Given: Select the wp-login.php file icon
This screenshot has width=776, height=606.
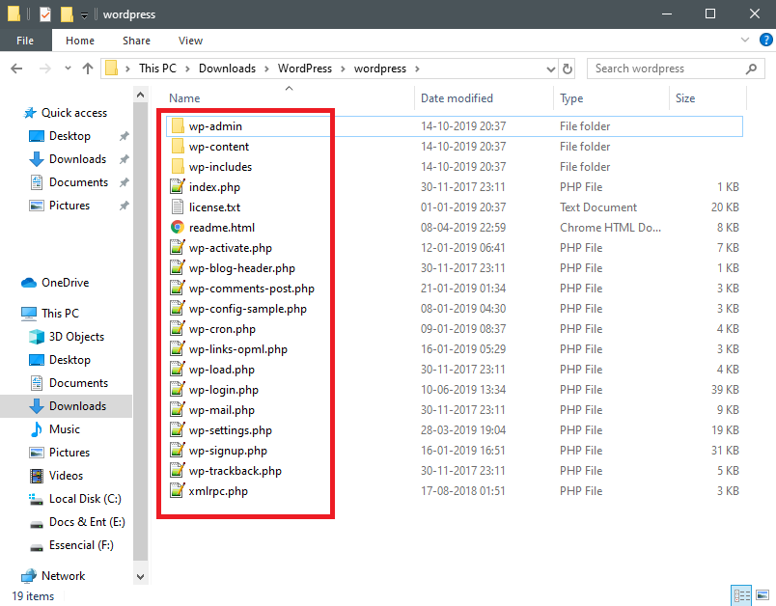Looking at the screenshot, I should 178,390.
